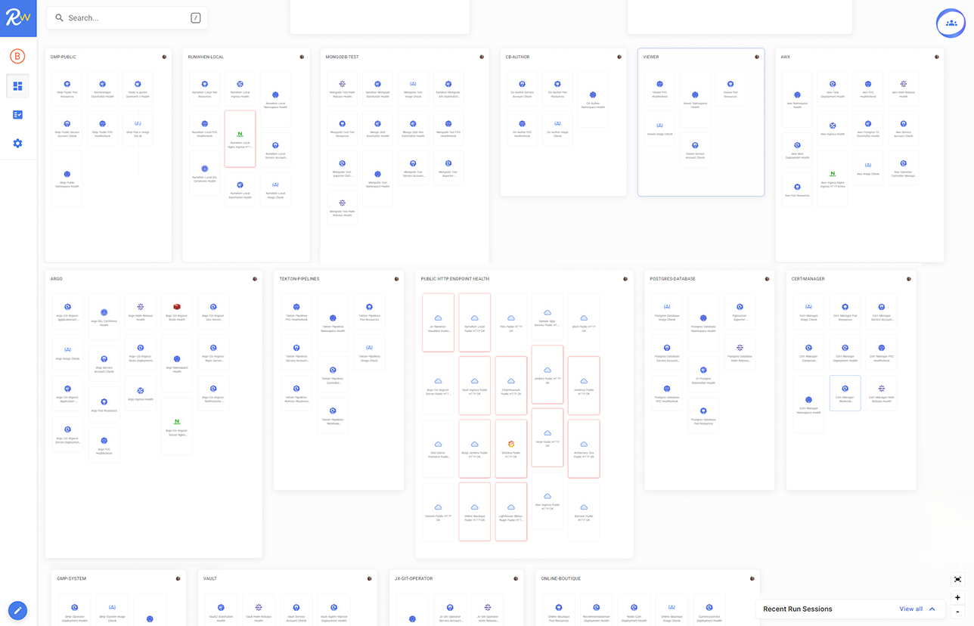Click the fit-to-view map control
Screen dimensions: 974x626
click(957, 580)
